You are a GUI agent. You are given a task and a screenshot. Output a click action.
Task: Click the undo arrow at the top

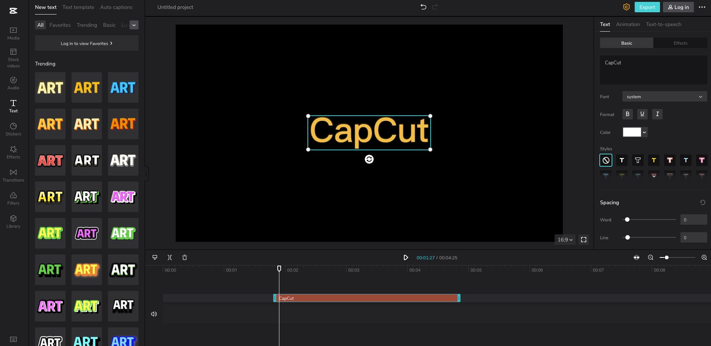(424, 7)
